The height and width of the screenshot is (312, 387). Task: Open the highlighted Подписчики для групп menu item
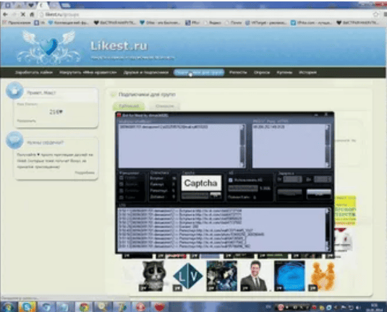199,72
